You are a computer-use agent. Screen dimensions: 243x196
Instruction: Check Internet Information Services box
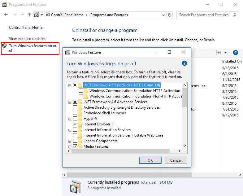pos(75,130)
